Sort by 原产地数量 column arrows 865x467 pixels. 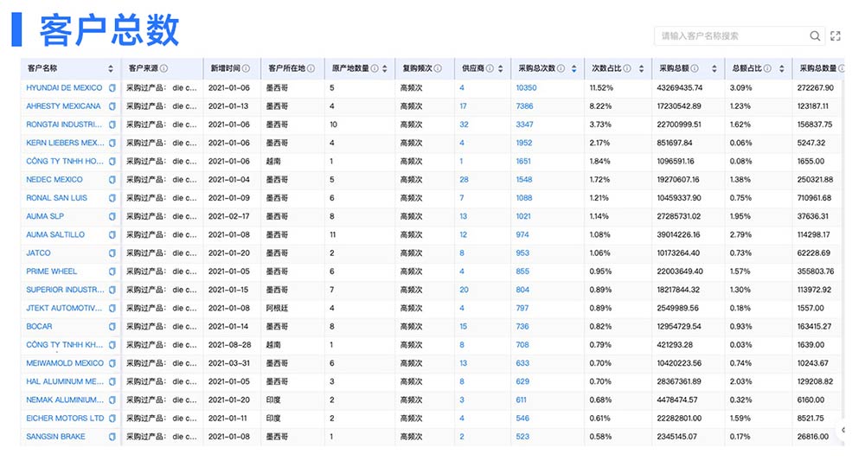[385, 68]
